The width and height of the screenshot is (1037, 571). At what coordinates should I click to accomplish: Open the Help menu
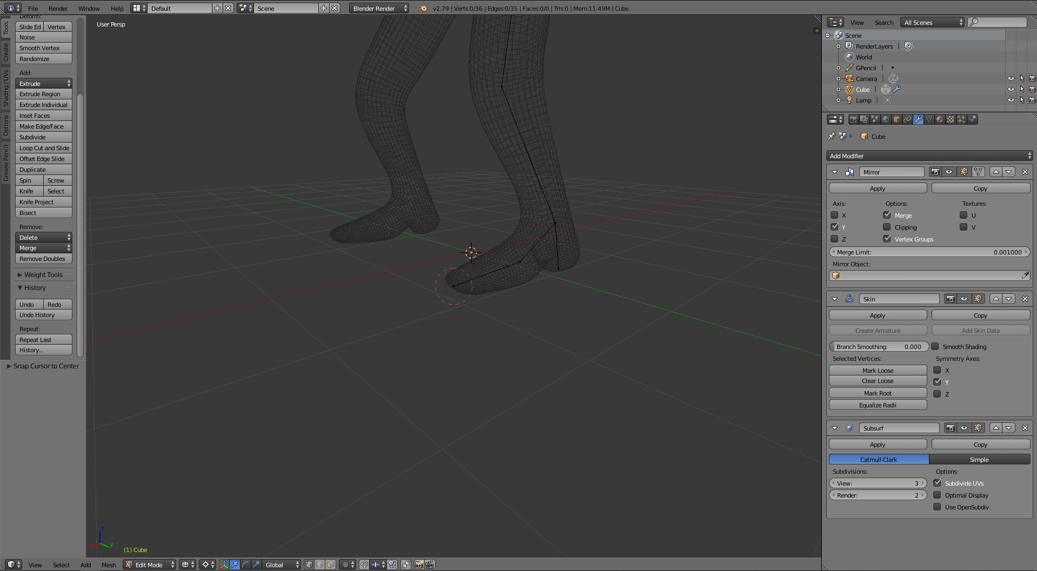pyautogui.click(x=117, y=8)
